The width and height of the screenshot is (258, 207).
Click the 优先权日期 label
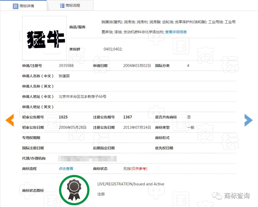click(164, 148)
